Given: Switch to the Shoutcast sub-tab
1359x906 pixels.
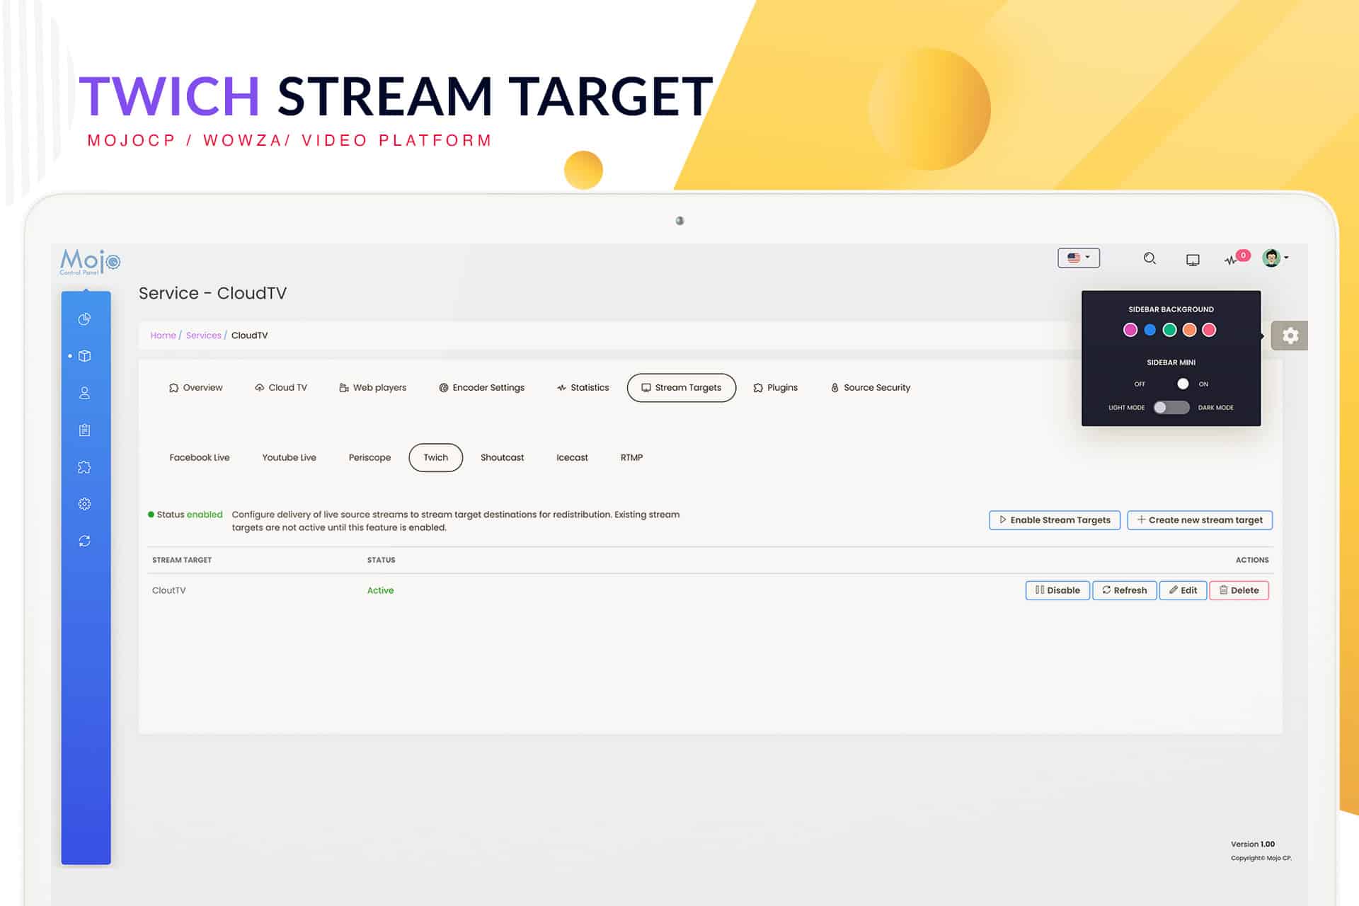Looking at the screenshot, I should (x=503, y=457).
